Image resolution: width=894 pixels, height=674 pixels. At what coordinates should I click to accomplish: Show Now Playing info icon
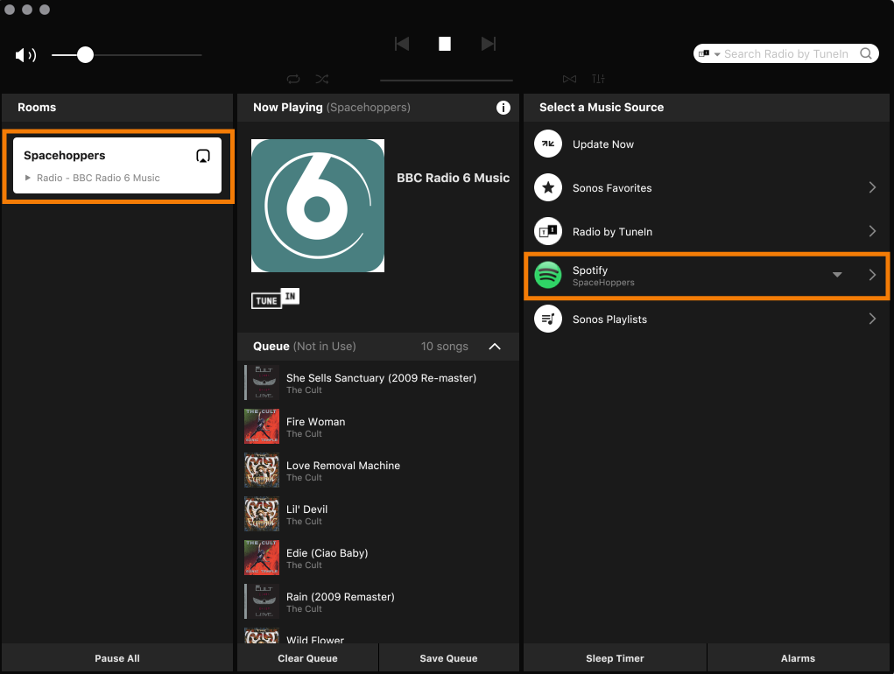(503, 108)
